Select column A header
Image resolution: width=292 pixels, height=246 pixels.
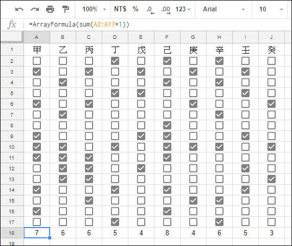click(x=37, y=37)
